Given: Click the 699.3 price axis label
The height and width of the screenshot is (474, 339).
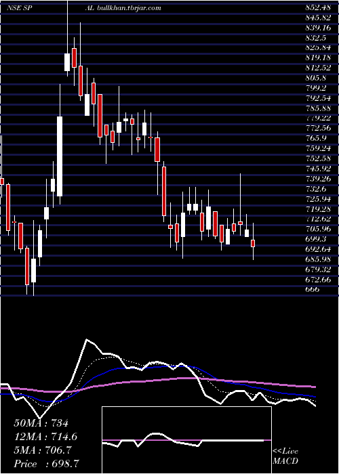Looking at the screenshot, I should (x=315, y=239).
